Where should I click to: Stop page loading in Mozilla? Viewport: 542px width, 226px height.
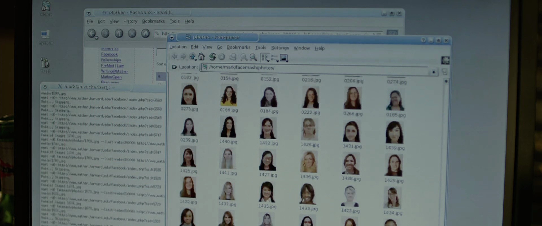point(132,33)
